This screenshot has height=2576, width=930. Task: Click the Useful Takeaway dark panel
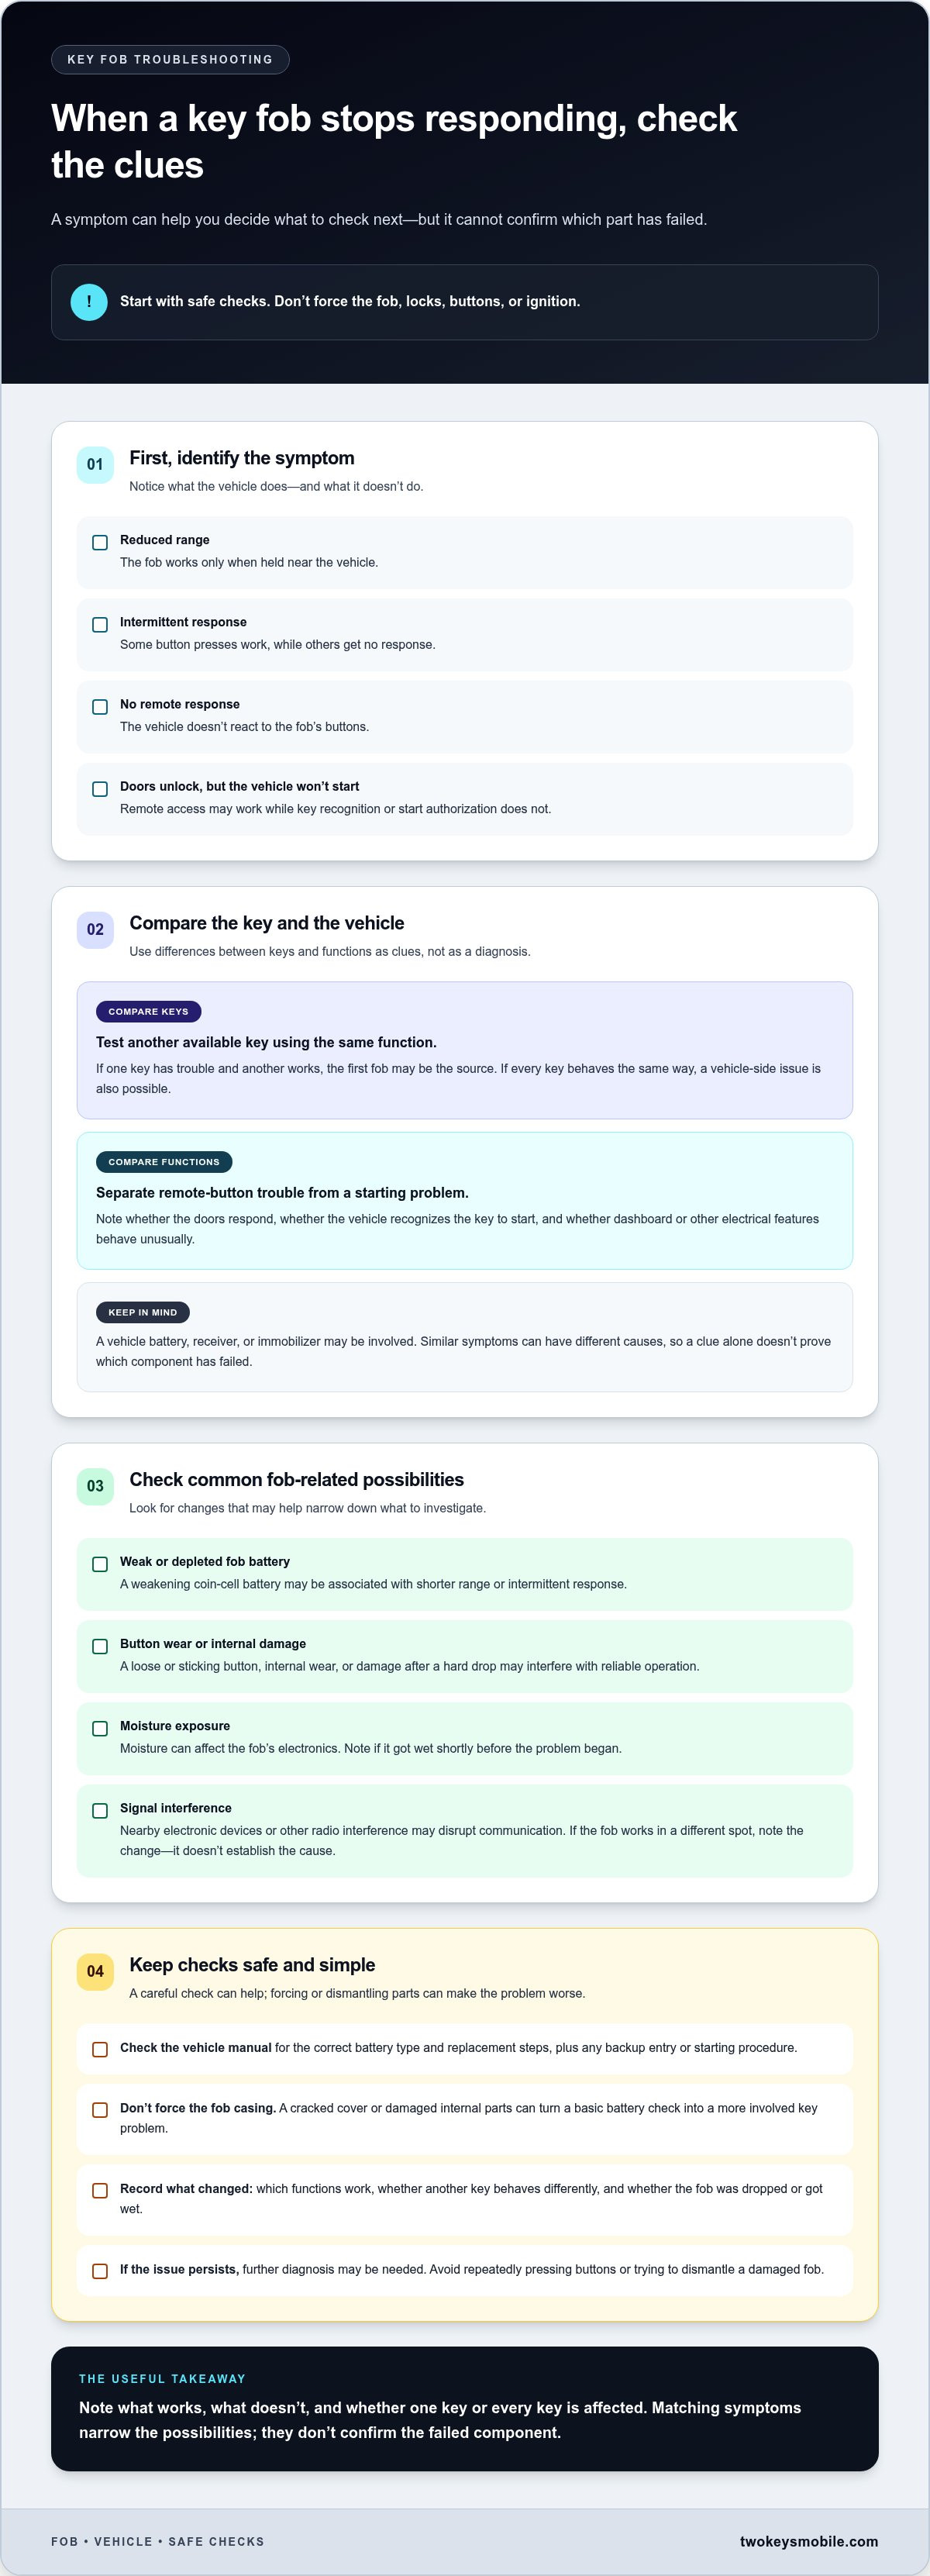[x=465, y=2409]
